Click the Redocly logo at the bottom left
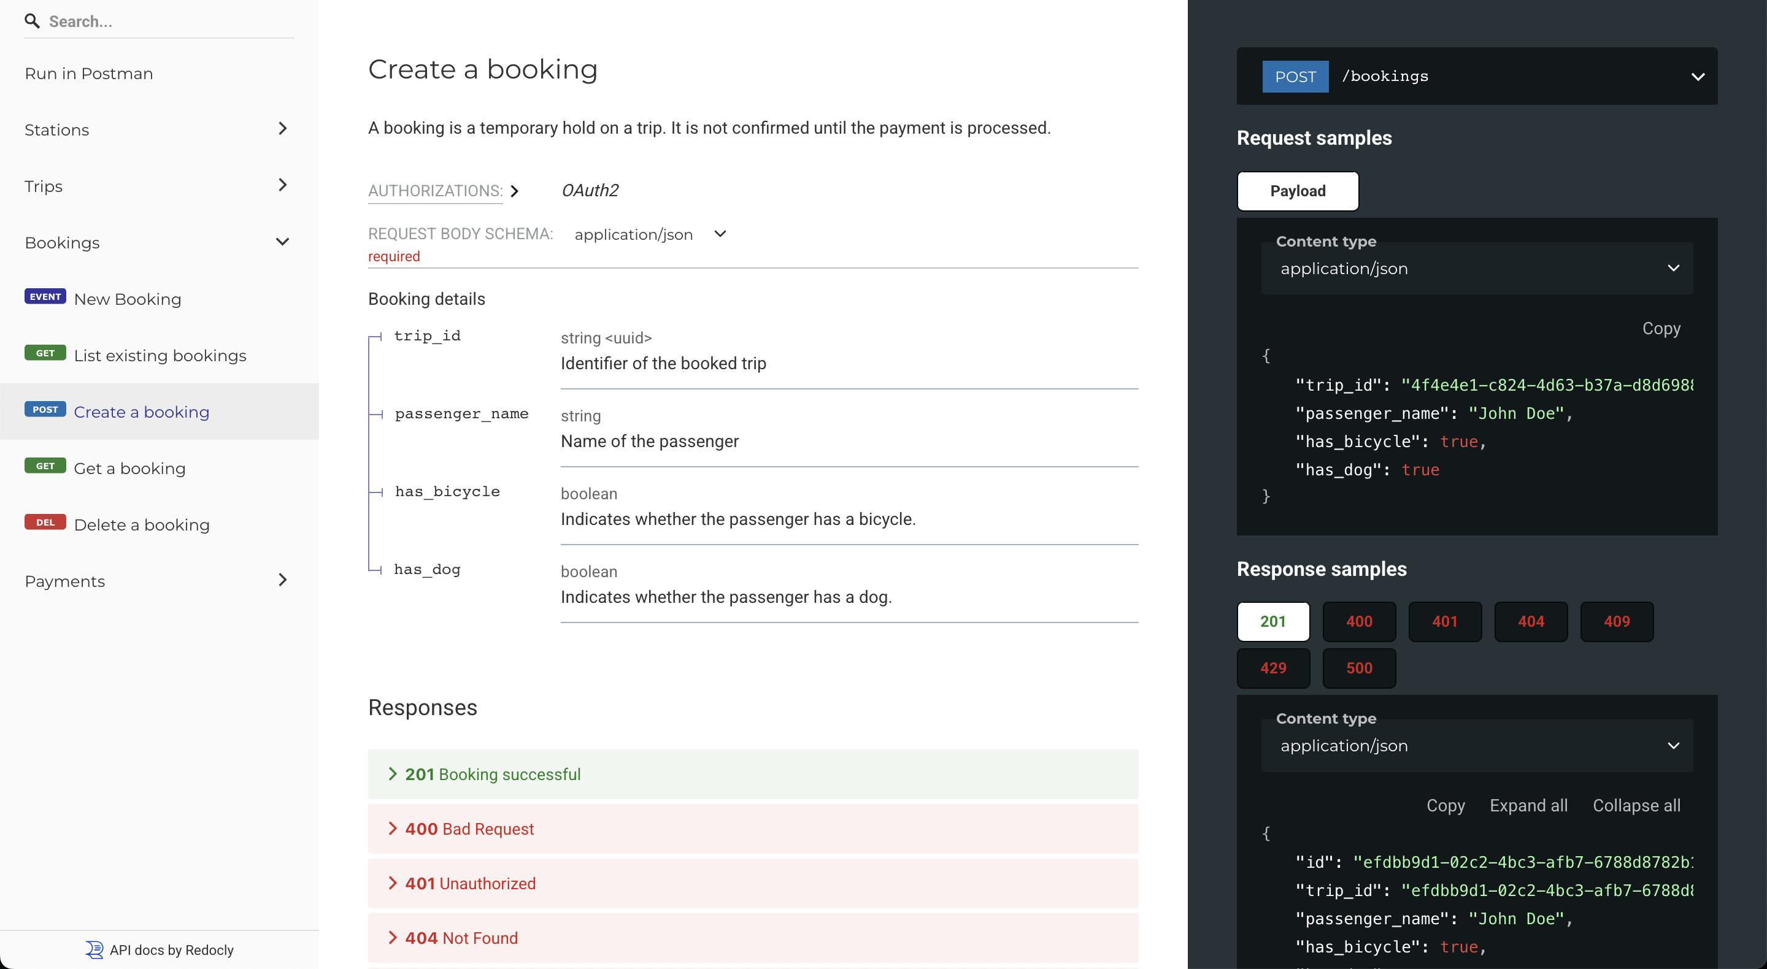This screenshot has height=969, width=1767. 94,950
